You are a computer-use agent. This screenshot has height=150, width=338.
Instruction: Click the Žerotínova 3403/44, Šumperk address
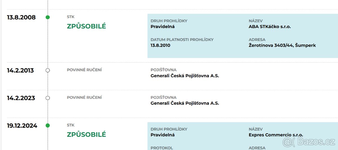click(x=282, y=45)
